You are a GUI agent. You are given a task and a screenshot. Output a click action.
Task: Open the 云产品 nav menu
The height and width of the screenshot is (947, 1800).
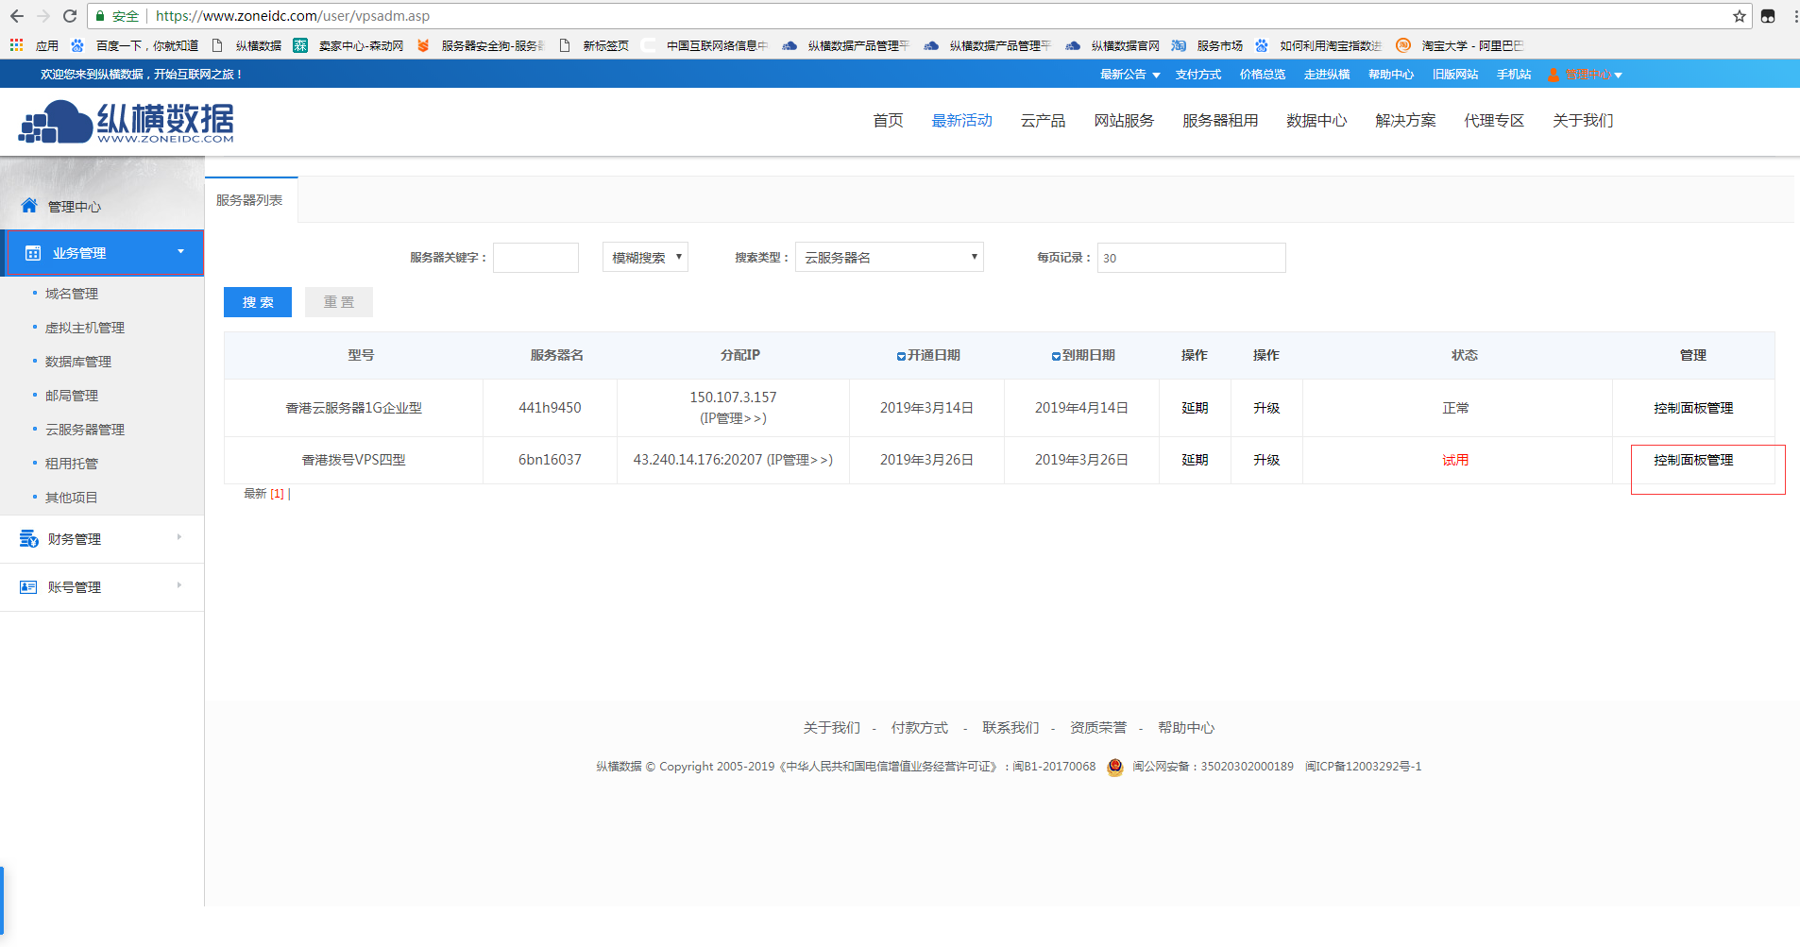click(x=1043, y=120)
